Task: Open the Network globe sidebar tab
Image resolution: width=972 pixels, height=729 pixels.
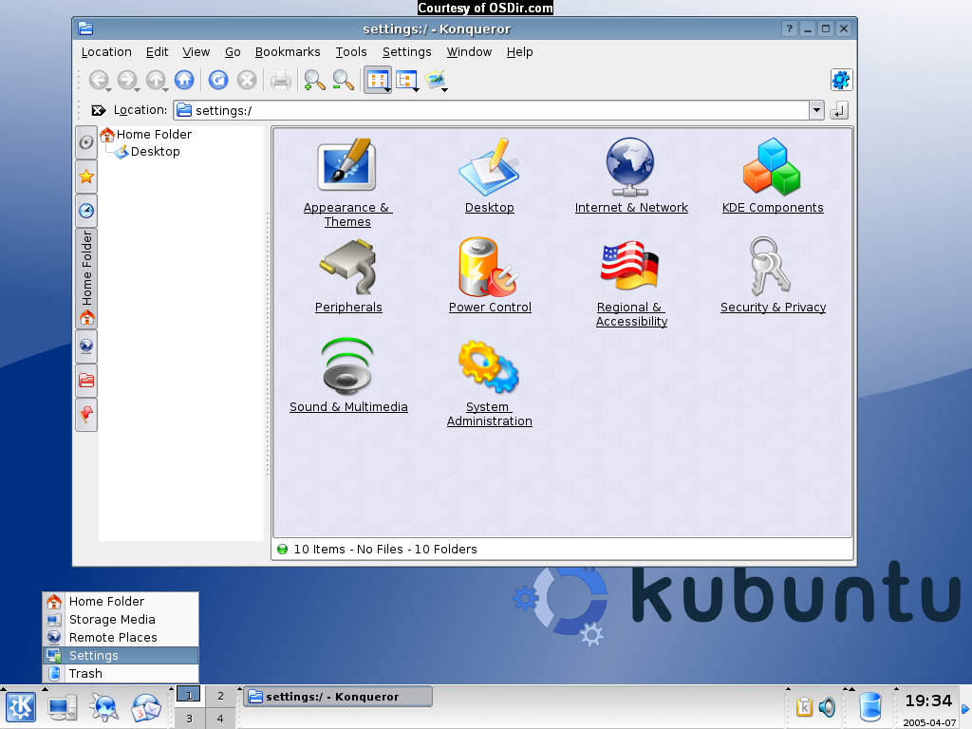Action: (86, 346)
